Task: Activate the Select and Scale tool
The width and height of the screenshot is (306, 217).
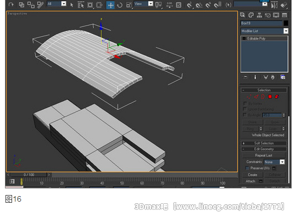Action: 129,5
